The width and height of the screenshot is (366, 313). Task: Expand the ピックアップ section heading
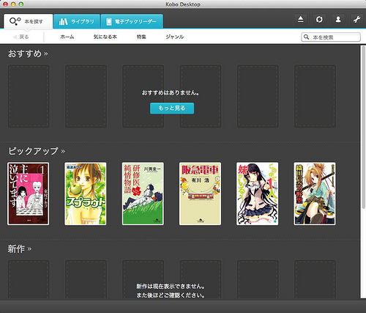point(37,151)
